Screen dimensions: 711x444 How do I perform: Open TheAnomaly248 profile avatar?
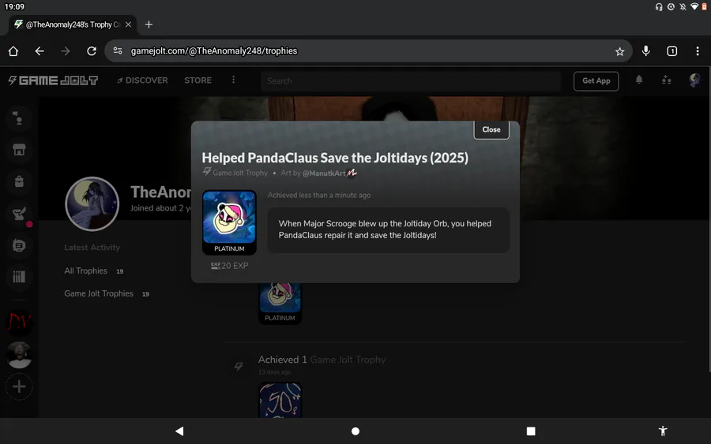pos(92,203)
